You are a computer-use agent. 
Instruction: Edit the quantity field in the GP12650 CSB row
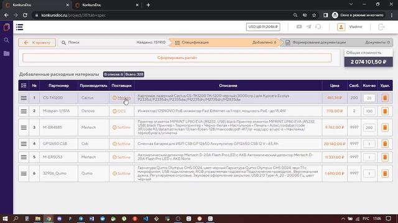click(369, 144)
